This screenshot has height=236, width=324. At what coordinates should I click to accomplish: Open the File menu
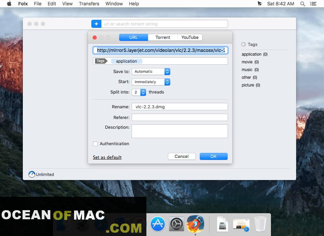pyautogui.click(x=38, y=4)
